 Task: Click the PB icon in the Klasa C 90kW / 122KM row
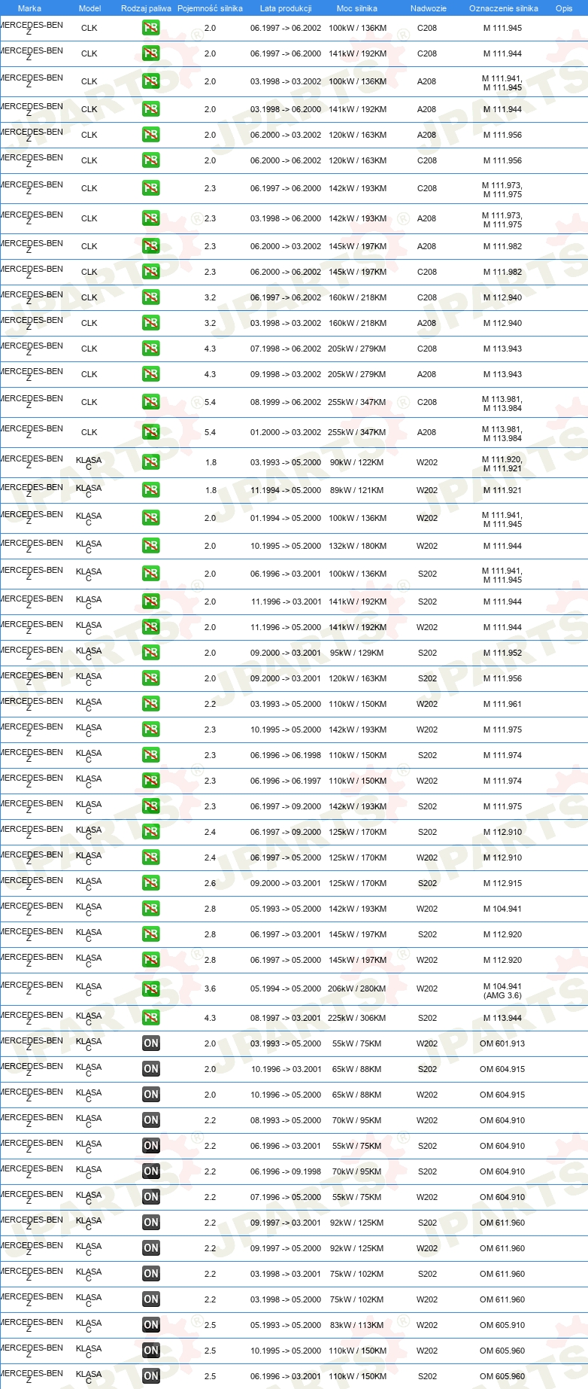[x=151, y=462]
